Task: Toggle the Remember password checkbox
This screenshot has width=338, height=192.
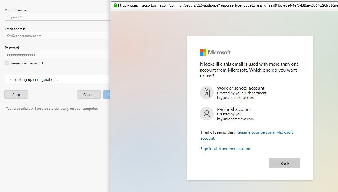Action: point(7,63)
